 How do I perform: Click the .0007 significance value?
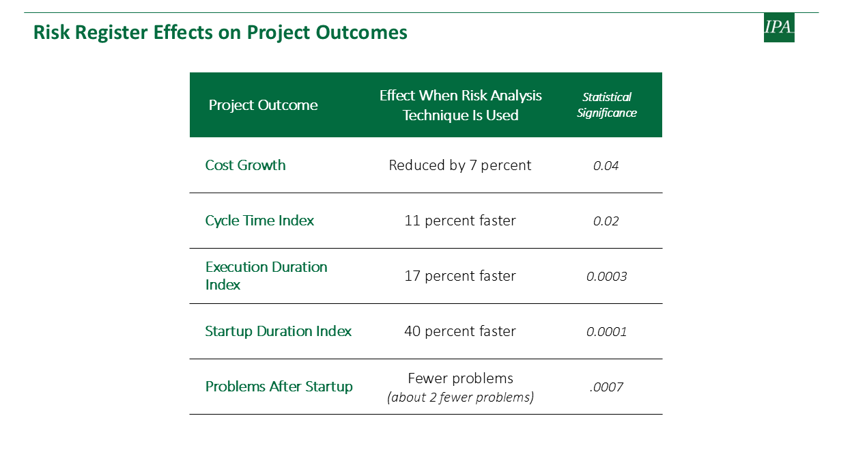(x=607, y=387)
